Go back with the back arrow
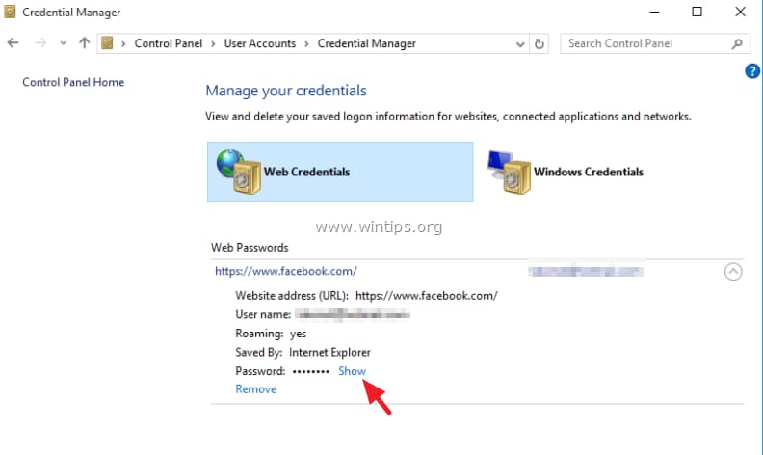 (x=13, y=42)
